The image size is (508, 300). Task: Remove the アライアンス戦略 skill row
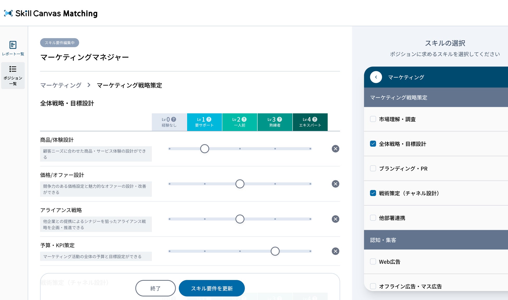[335, 219]
